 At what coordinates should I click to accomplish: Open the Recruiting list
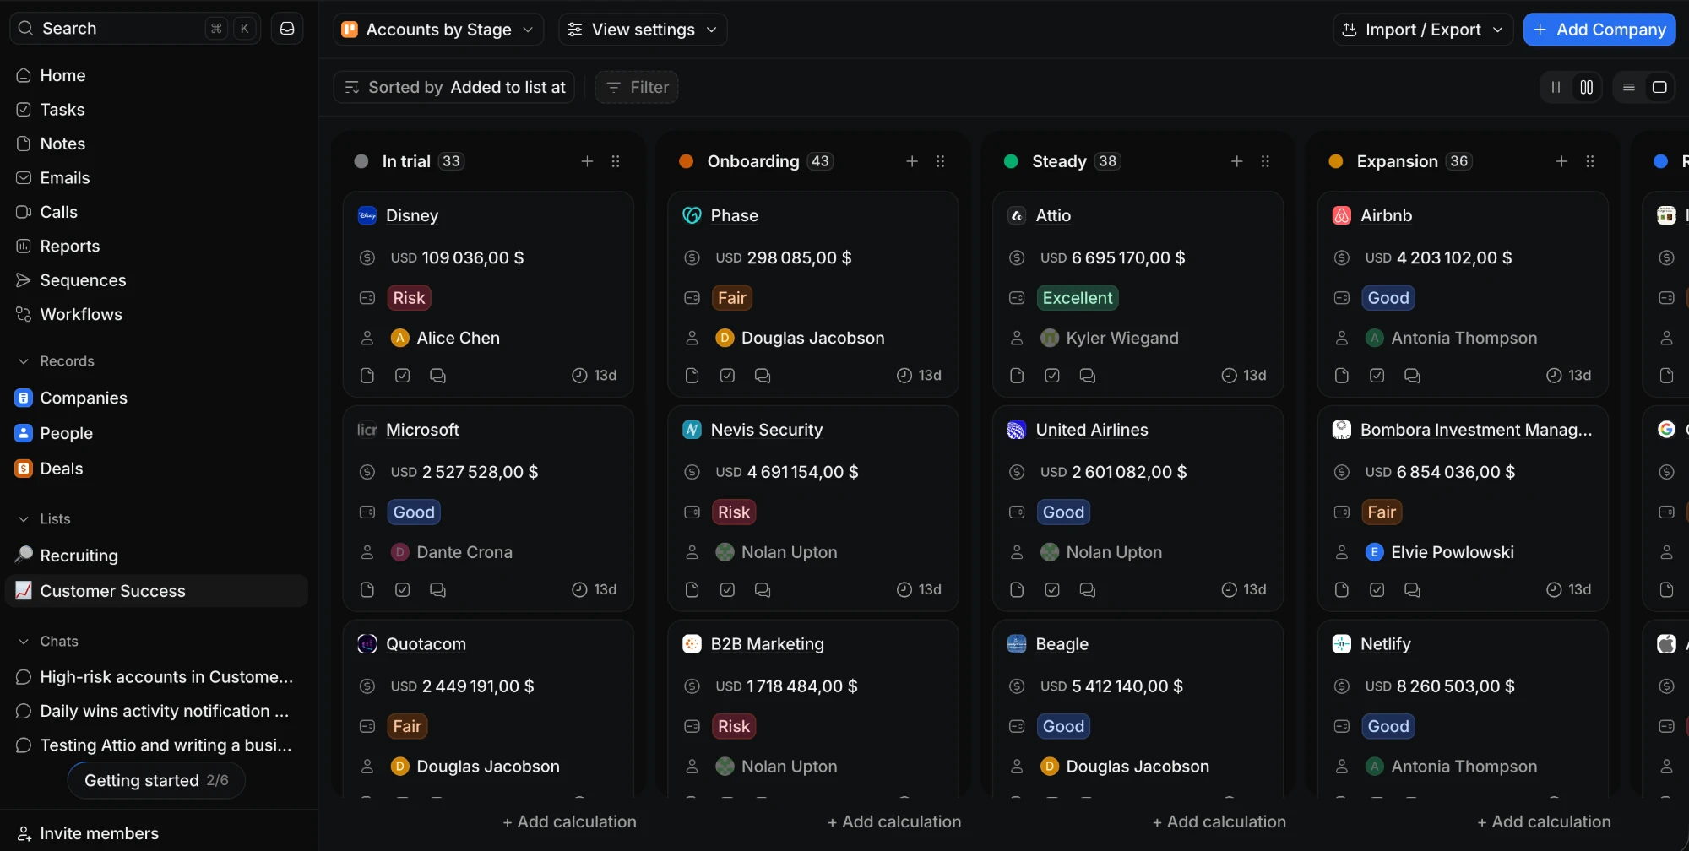(x=157, y=556)
